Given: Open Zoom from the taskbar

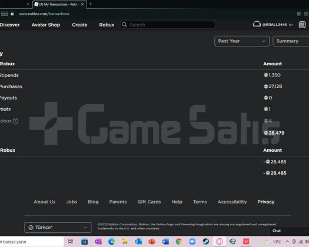Looking at the screenshot, I should click(x=192, y=241).
